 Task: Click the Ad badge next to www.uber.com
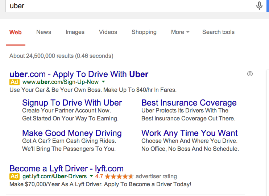15,82
